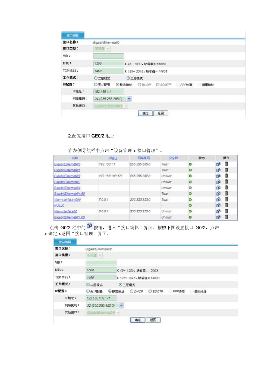
Task: Delete GigabitEthernet0/1.60 using trash icon
Action: click(x=226, y=217)
